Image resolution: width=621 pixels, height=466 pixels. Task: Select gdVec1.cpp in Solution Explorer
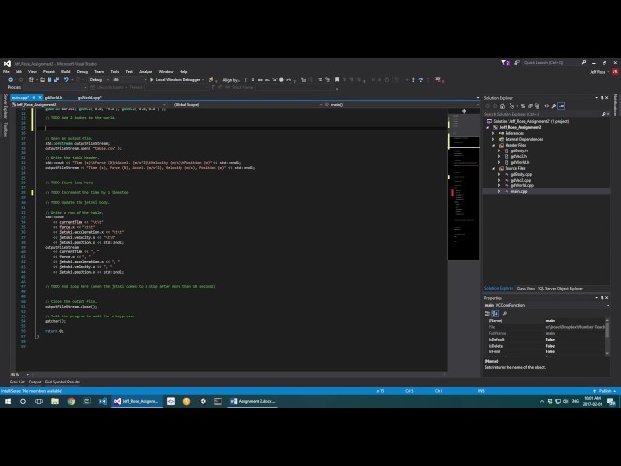pyautogui.click(x=521, y=180)
